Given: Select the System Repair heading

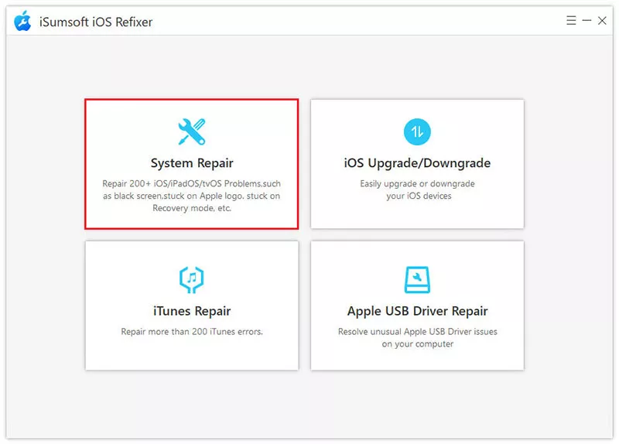Looking at the screenshot, I should click(x=192, y=163).
